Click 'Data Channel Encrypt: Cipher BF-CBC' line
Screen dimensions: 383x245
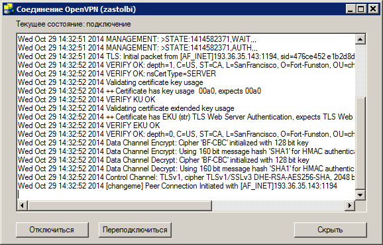[x=163, y=143]
